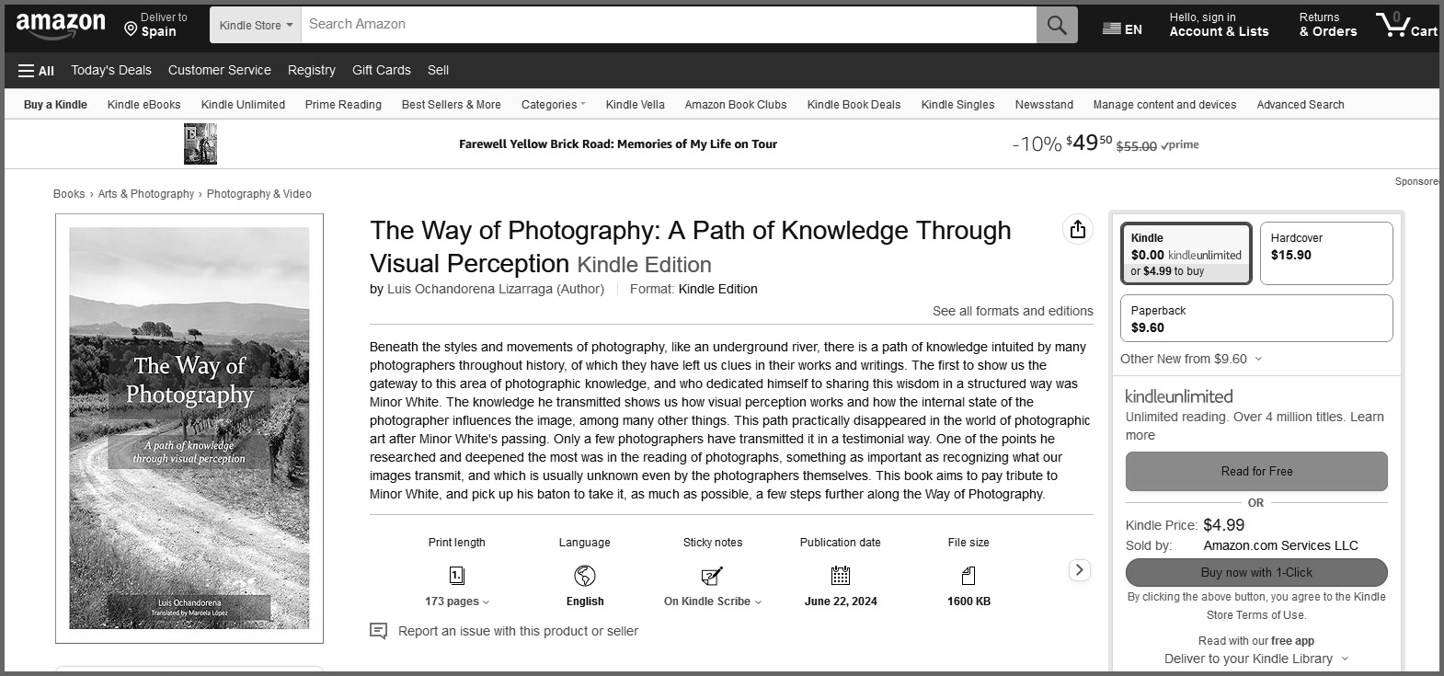Viewport: 1444px width, 676px height.
Task: Click the Read for Free button
Action: tap(1256, 472)
